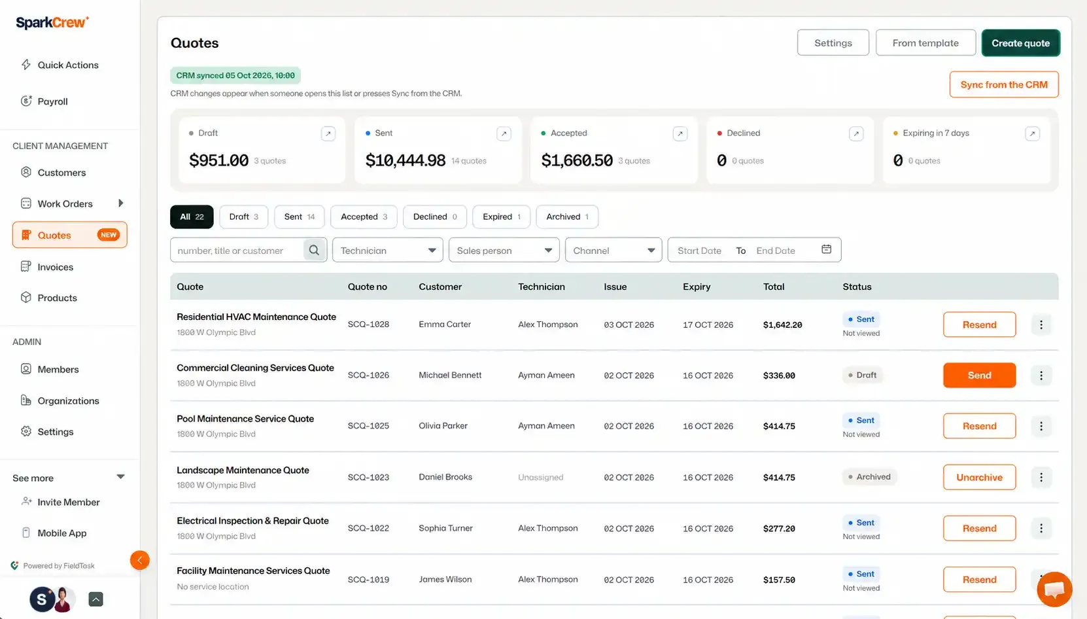
Task: Click the Start Date field
Action: tap(699, 251)
